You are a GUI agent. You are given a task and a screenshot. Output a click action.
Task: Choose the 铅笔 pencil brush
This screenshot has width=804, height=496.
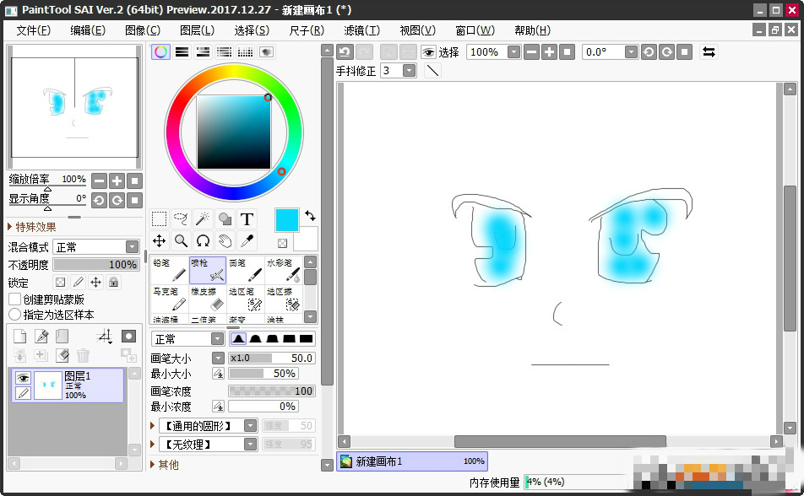tap(170, 270)
